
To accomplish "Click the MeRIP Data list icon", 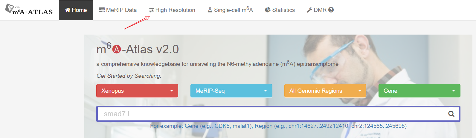I will click(102, 10).
